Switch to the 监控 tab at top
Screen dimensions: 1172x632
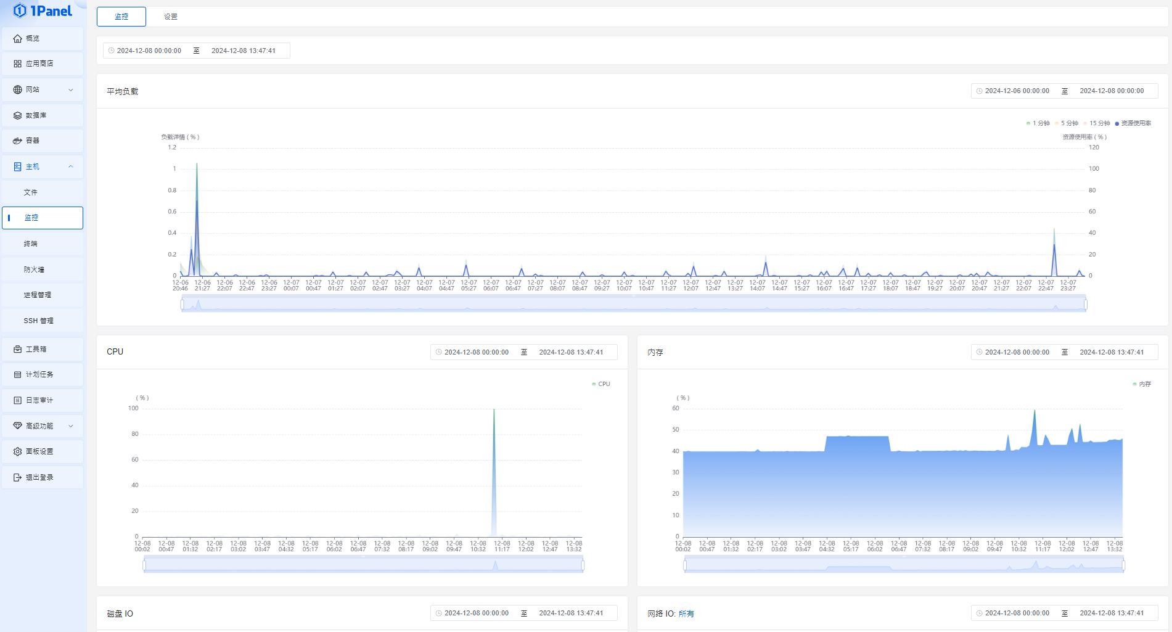[x=121, y=17]
